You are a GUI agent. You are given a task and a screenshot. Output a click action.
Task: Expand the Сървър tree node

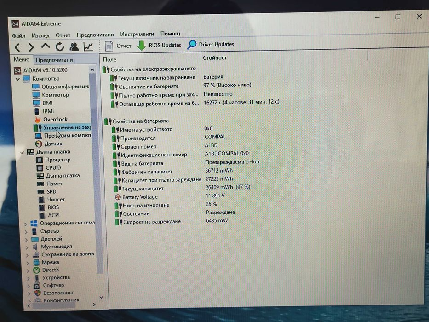pos(26,232)
